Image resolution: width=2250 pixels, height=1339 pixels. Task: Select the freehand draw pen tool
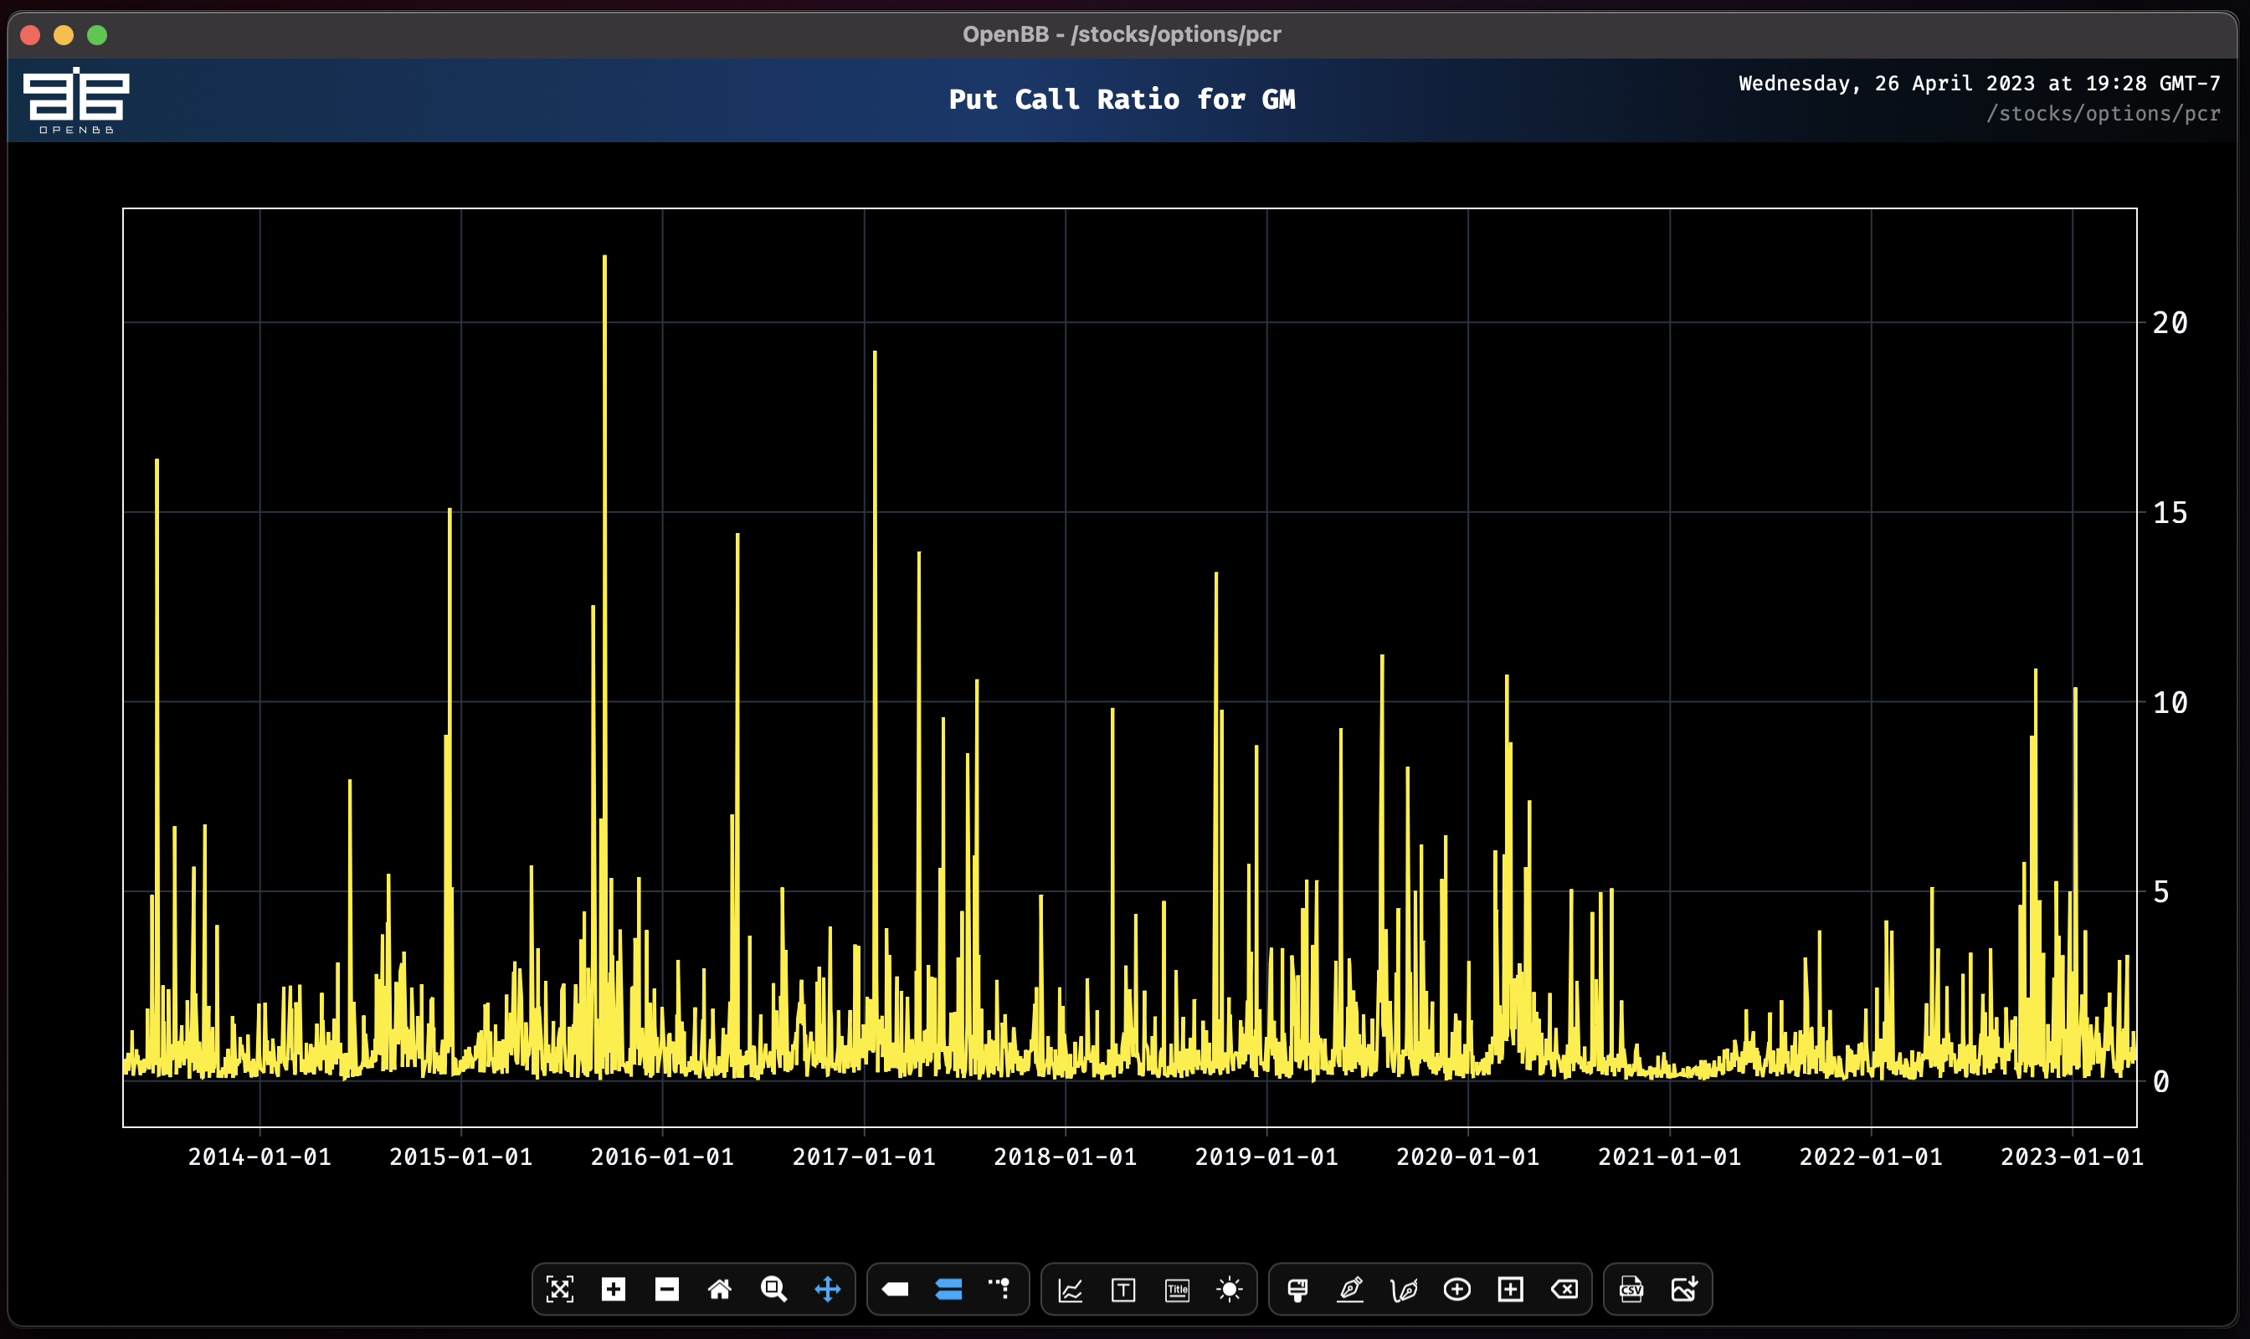click(1404, 1290)
